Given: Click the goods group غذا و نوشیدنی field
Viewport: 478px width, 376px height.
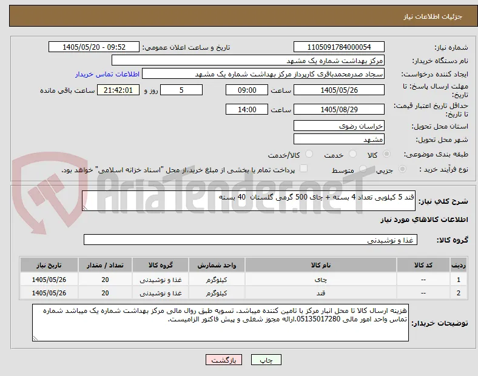Looking at the screenshot, I should point(251,240).
